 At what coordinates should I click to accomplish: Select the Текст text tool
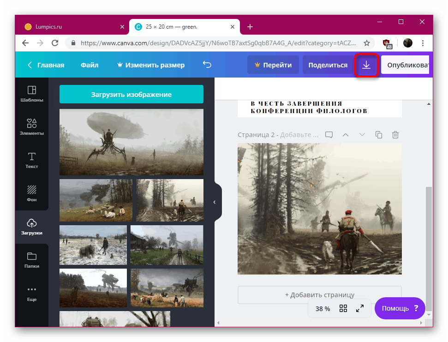click(x=32, y=160)
